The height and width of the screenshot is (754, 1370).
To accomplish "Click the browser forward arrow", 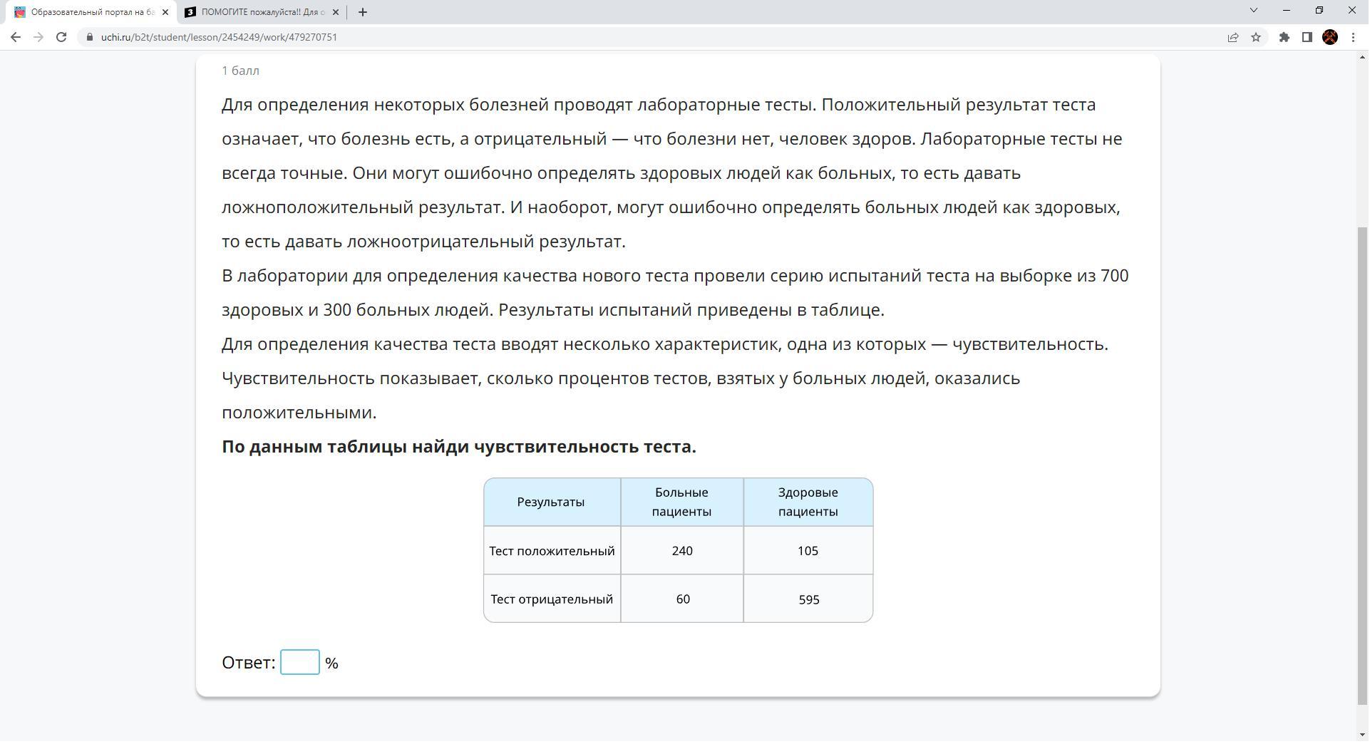I will tap(38, 37).
